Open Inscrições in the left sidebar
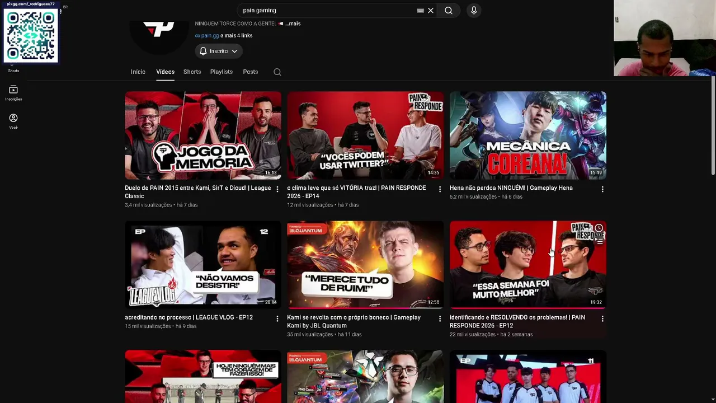 pyautogui.click(x=13, y=93)
